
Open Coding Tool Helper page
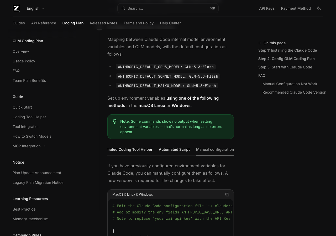point(29,117)
